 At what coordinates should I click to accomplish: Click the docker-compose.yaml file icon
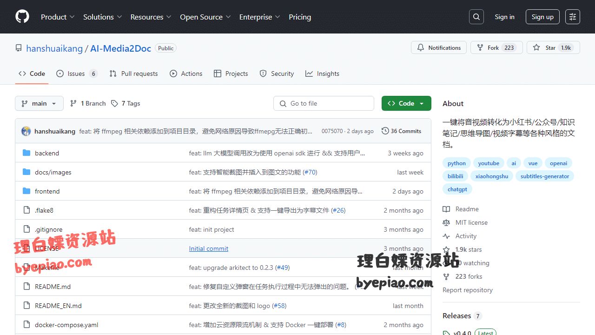pyautogui.click(x=26, y=324)
